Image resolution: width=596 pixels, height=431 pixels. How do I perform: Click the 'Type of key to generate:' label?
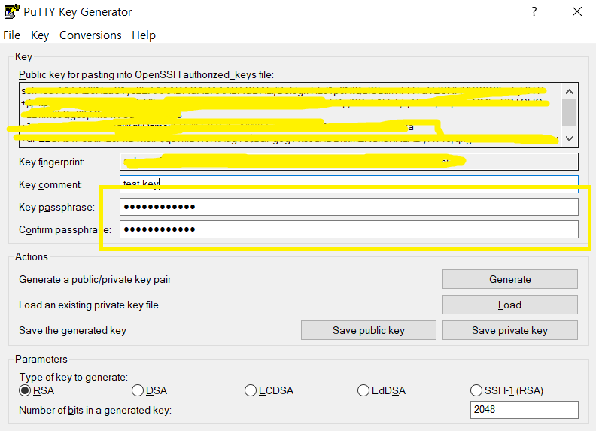74,377
